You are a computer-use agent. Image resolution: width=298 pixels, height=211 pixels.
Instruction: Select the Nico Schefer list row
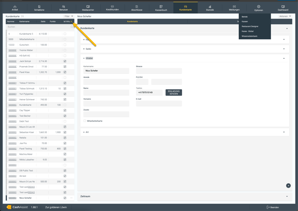click(x=40, y=198)
